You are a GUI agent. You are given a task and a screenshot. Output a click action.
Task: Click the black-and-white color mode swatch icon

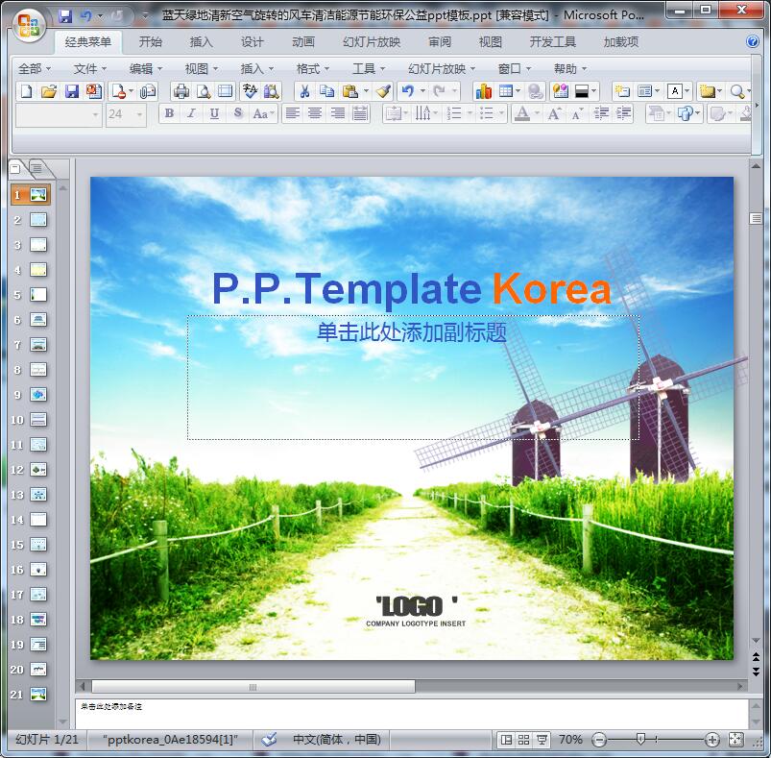click(582, 91)
